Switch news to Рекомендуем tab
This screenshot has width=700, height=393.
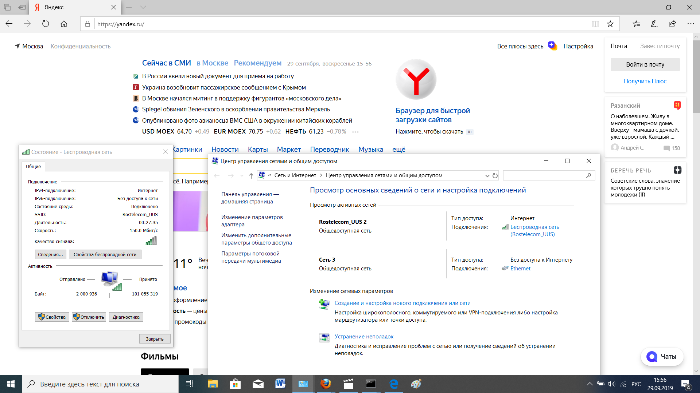(x=257, y=63)
